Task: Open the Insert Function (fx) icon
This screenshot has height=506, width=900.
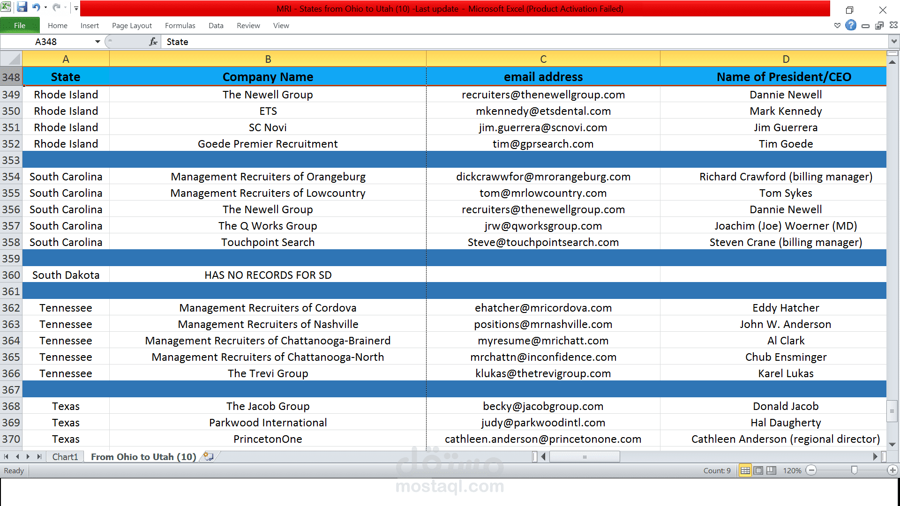Action: [x=153, y=41]
